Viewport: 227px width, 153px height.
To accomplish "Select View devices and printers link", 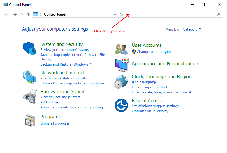I will (60, 97).
